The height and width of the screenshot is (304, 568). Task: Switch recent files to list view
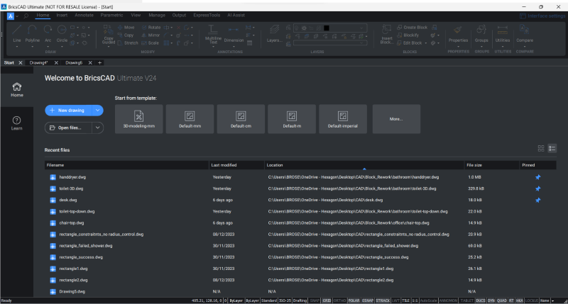tap(552, 148)
